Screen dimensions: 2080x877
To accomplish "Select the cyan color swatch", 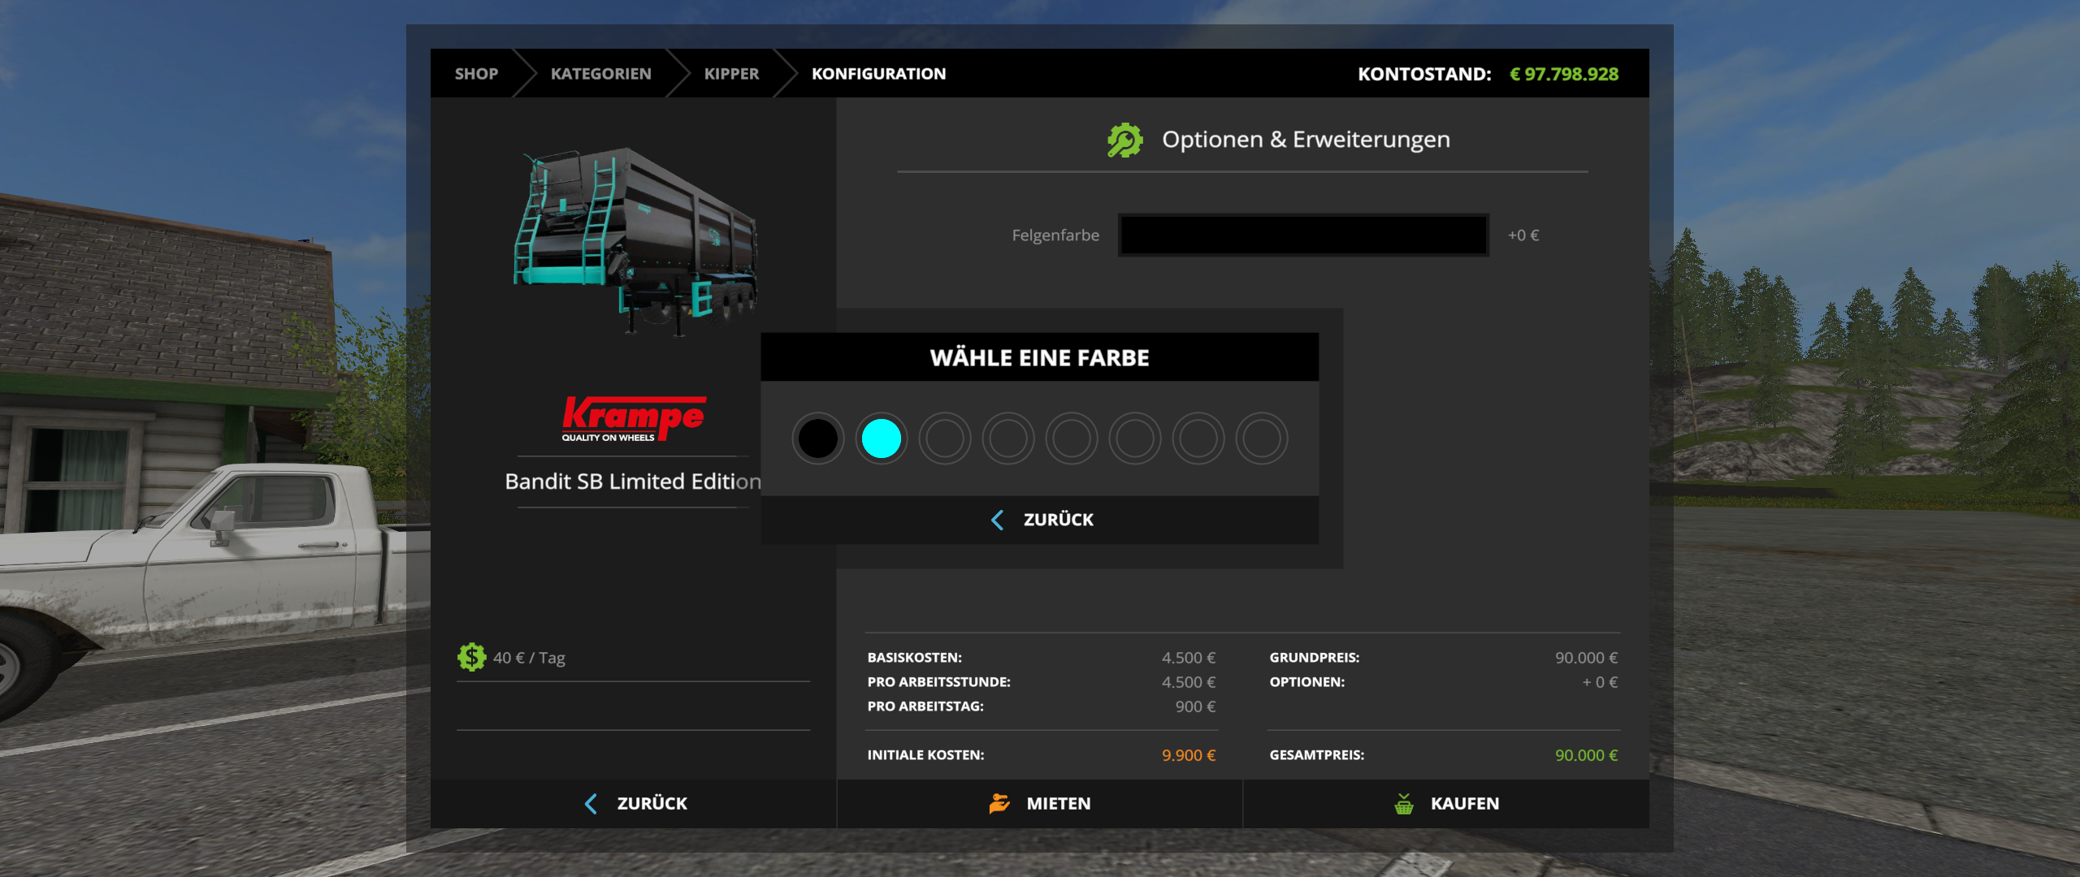I will pyautogui.click(x=881, y=438).
